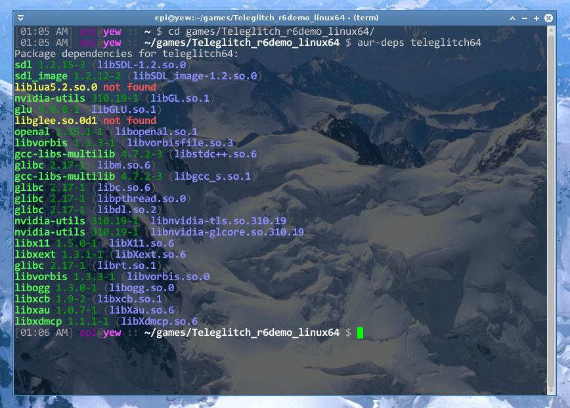Shade the terminal window with up arrow
This screenshot has width=570, height=408.
(x=513, y=18)
